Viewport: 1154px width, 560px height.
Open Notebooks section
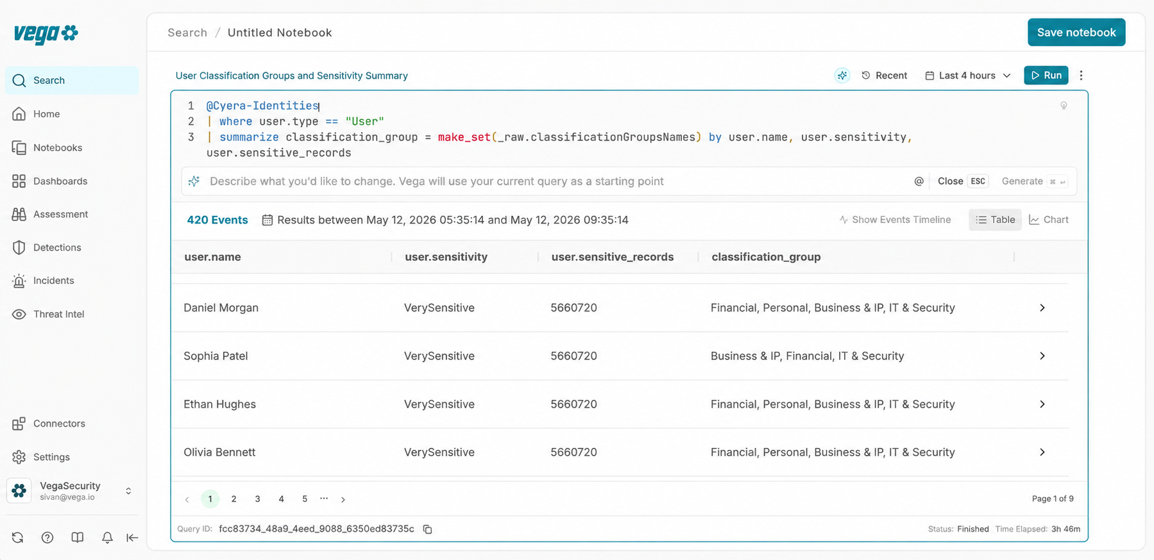coord(72,147)
